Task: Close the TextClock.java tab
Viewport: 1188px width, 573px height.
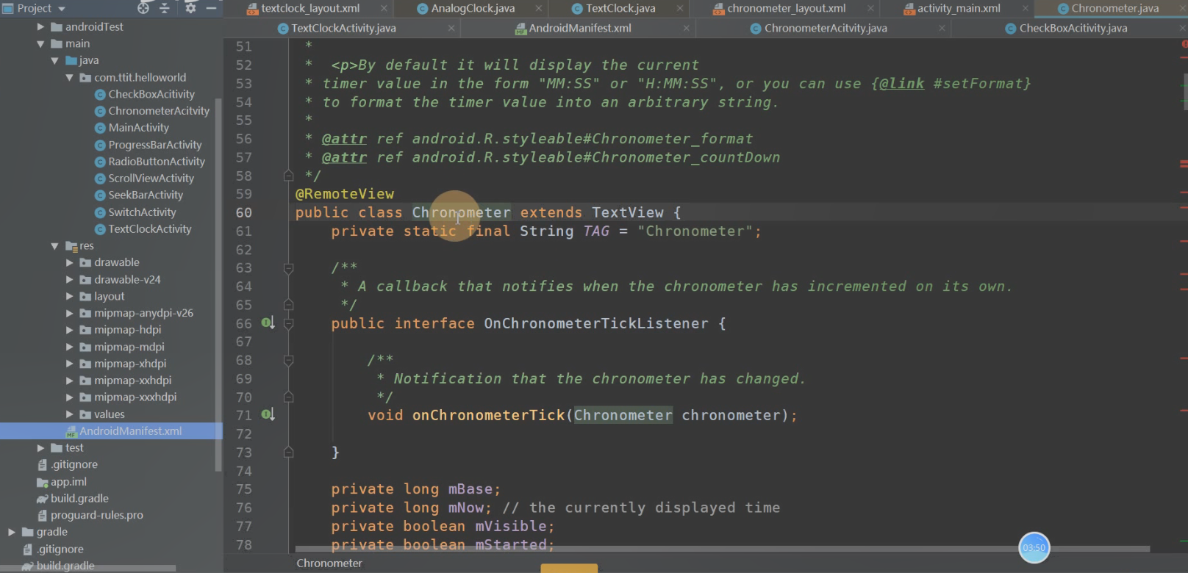Action: 680,8
